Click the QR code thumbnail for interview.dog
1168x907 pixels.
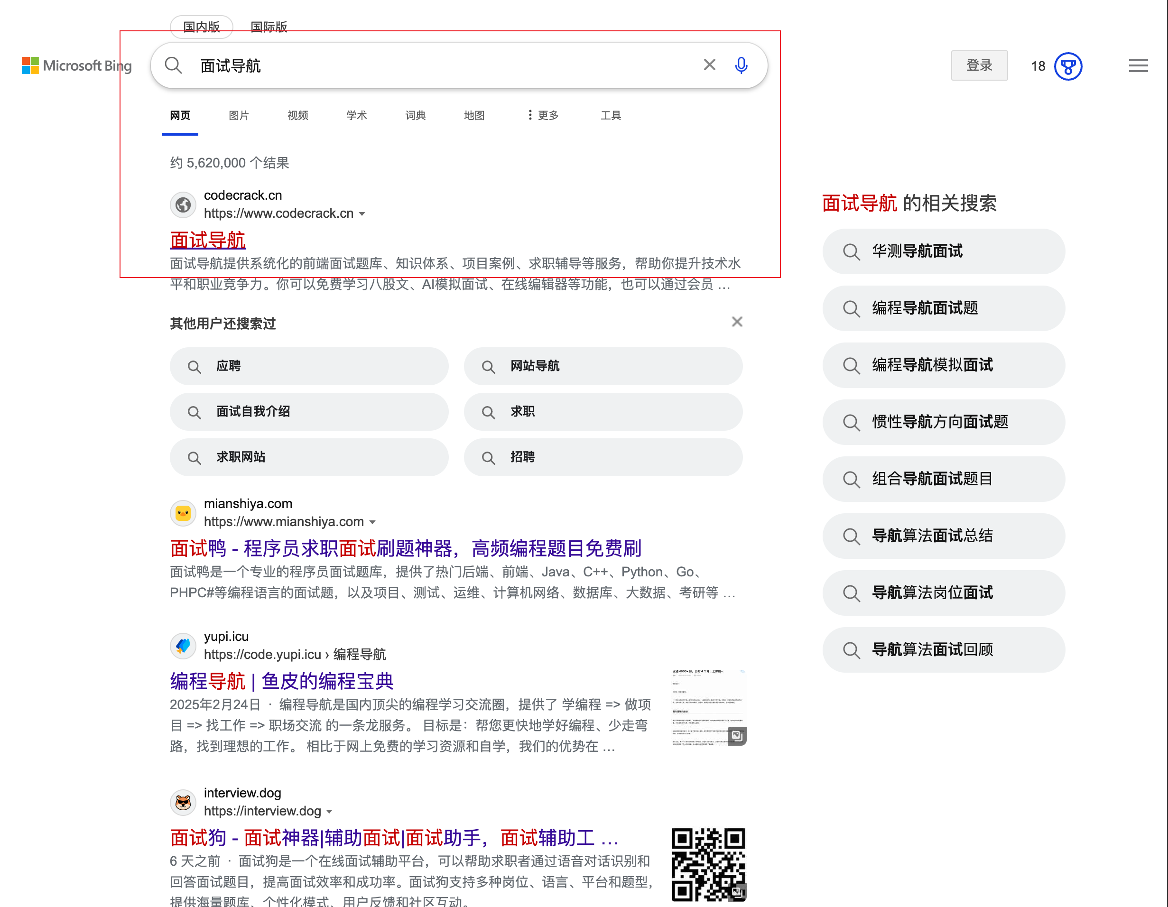(x=708, y=864)
